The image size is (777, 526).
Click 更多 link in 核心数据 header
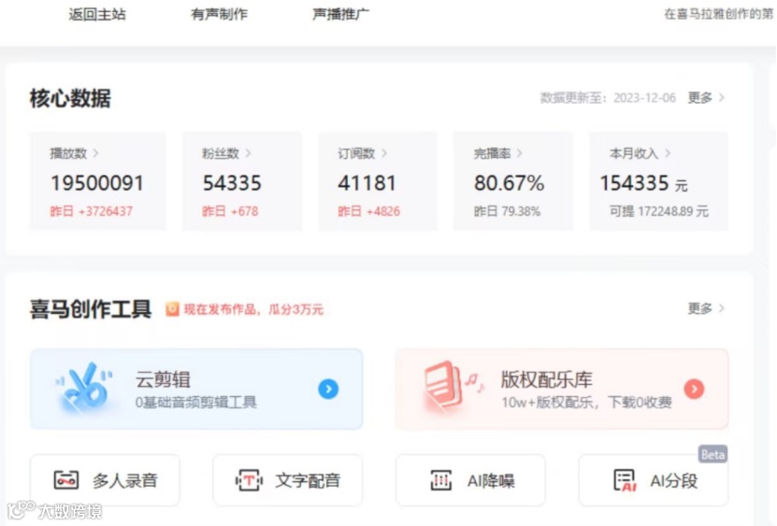(699, 98)
